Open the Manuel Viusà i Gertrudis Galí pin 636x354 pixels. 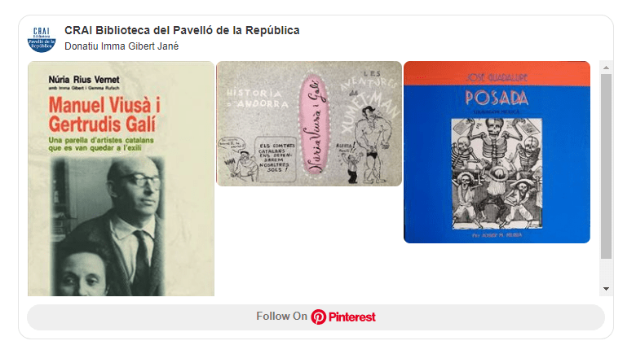[x=121, y=178]
